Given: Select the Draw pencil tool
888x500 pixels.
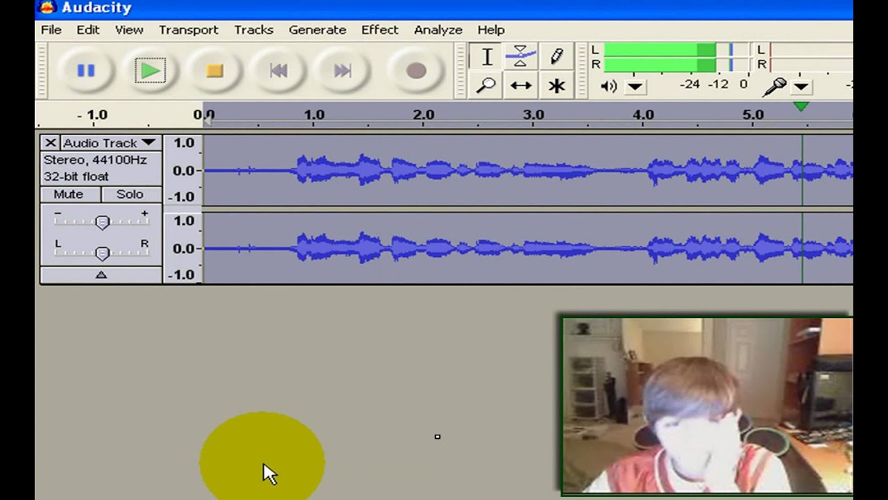Looking at the screenshot, I should point(556,57).
